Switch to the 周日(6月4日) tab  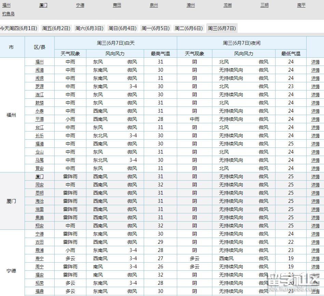(x=122, y=29)
